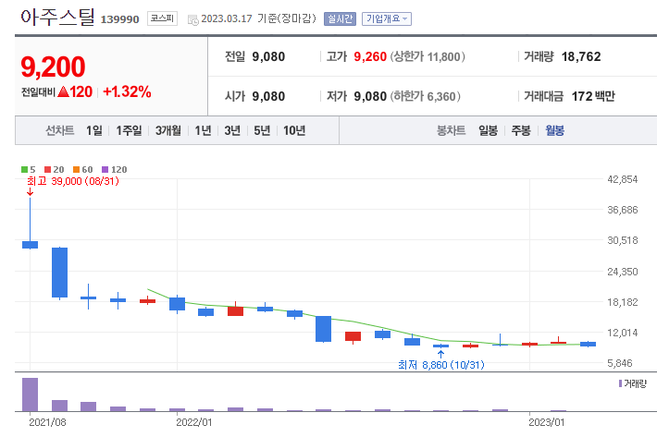Image resolution: width=657 pixels, height=437 pixels.
Task: Switch to 주봉 weekly candle chart
Action: [521, 130]
